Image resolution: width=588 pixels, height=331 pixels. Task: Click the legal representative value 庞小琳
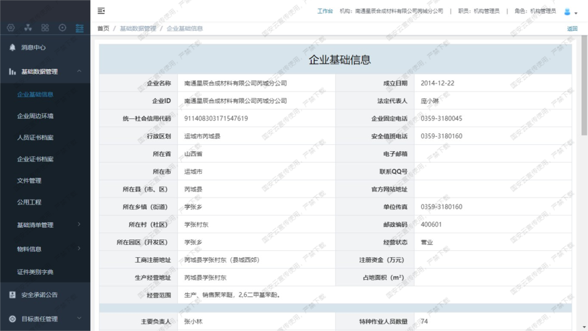[x=430, y=101]
